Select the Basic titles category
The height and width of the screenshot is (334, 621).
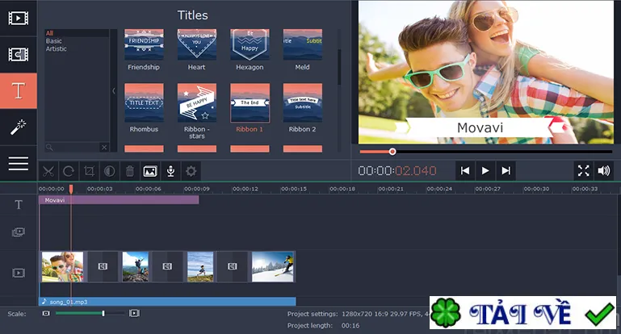coord(54,41)
